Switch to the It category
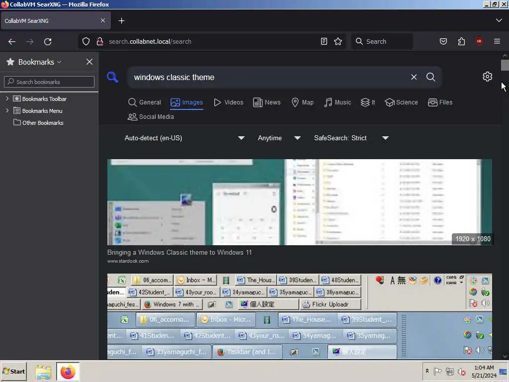This screenshot has width=509, height=382. [368, 102]
